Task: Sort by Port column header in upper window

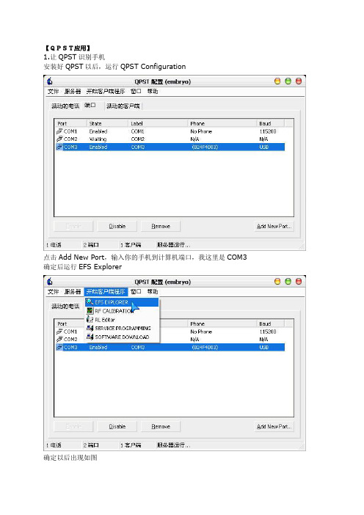Action: (x=71, y=123)
